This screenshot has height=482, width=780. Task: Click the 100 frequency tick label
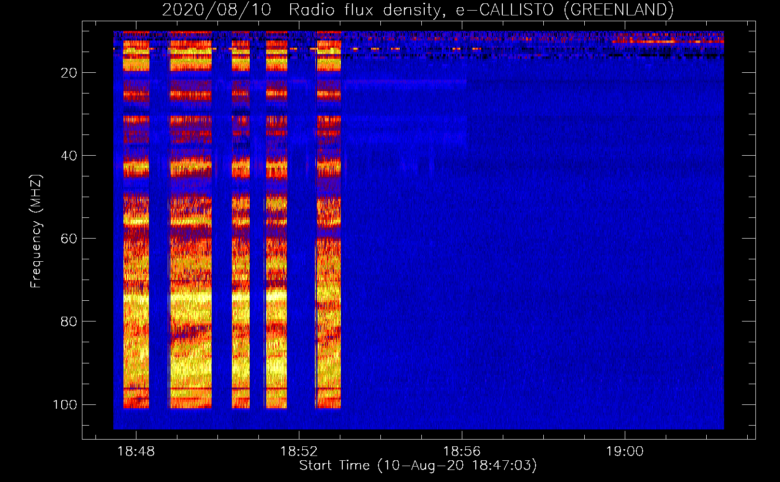click(65, 404)
